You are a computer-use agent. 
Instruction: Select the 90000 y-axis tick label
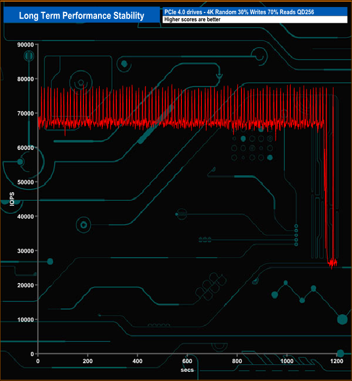coord(25,44)
